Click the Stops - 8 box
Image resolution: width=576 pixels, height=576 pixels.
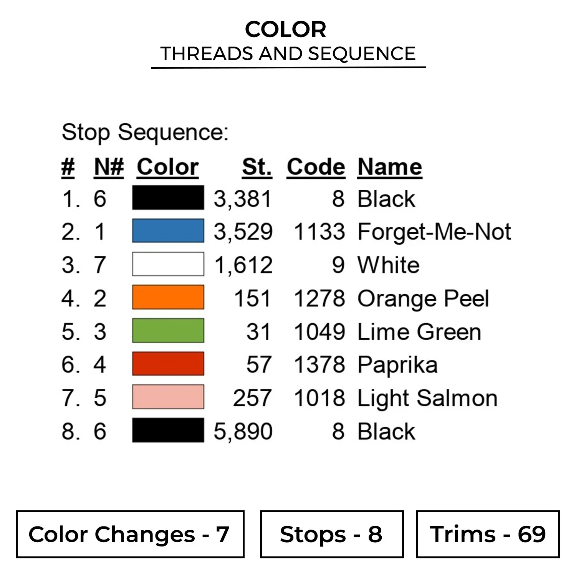click(331, 534)
